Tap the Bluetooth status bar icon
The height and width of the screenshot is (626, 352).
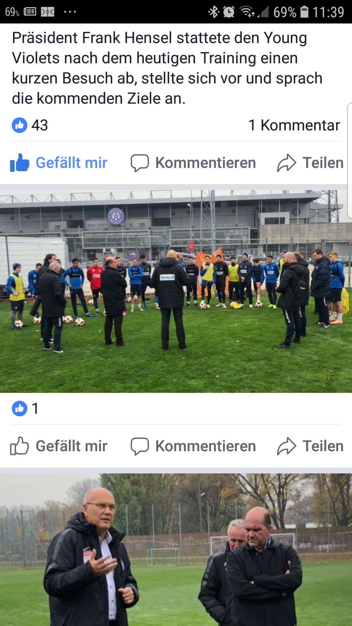click(214, 12)
